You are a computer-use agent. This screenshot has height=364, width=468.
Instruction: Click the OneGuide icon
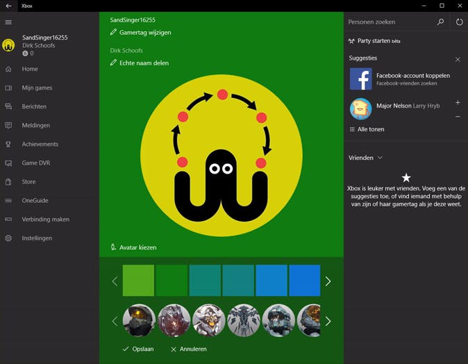[x=8, y=201]
